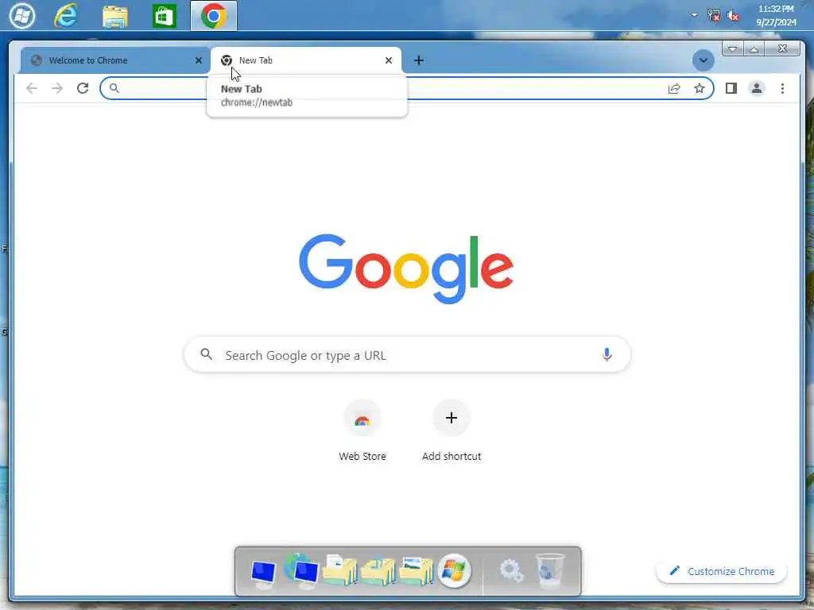This screenshot has width=814, height=610.
Task: Open the Web Store shortcut
Action: click(x=362, y=418)
